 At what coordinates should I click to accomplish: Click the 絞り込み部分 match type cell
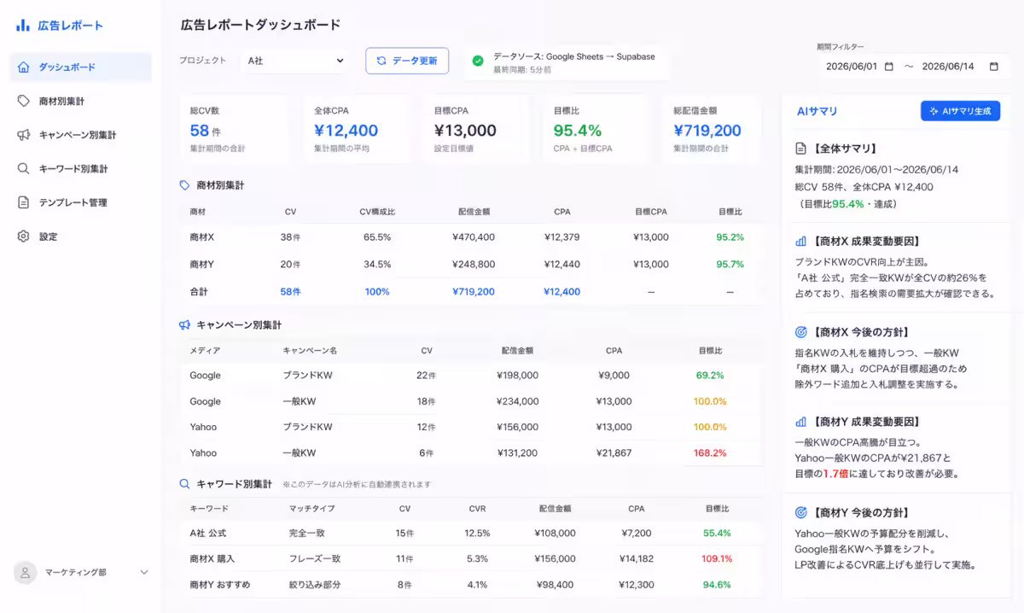pos(315,585)
